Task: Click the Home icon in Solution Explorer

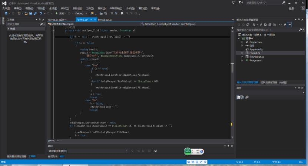Action: click(248, 25)
